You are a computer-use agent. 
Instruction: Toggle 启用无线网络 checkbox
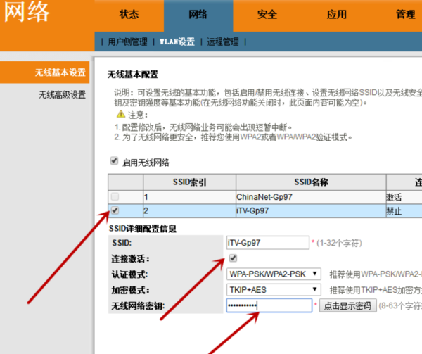pos(115,161)
